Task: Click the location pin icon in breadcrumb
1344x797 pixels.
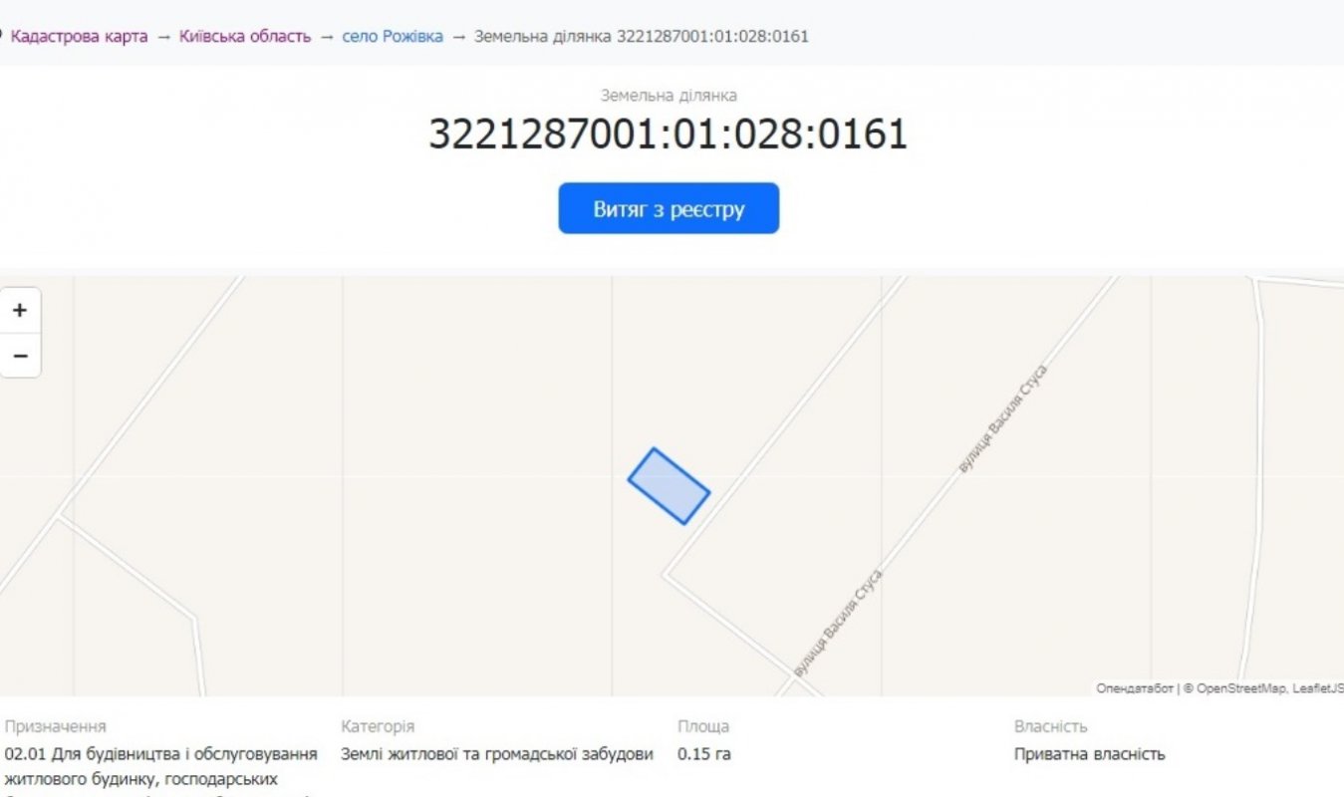Action: coord(3,37)
